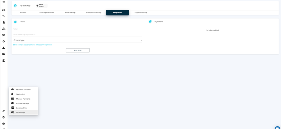Click the power logout icon in sidebar
281x129 pixels.
(4, 124)
